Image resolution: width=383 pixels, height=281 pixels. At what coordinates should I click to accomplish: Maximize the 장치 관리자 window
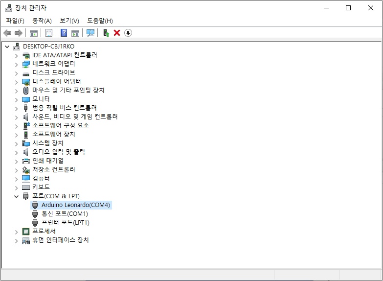tap(348, 8)
